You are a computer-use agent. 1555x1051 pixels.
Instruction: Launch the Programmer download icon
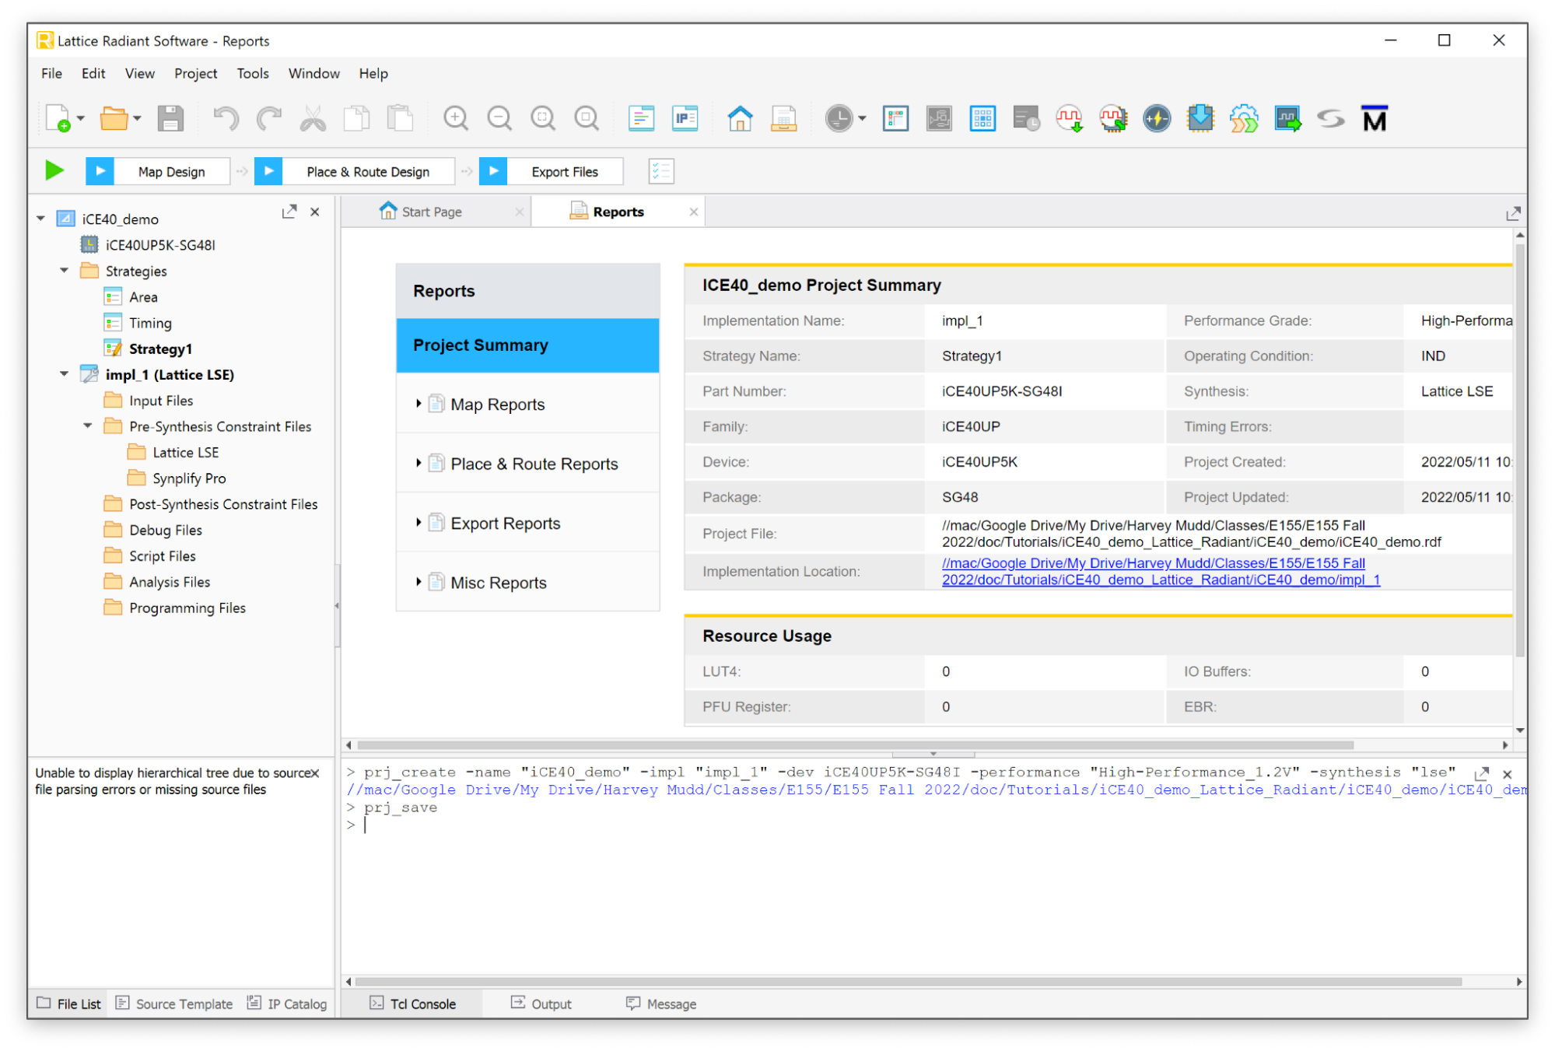click(x=1200, y=118)
